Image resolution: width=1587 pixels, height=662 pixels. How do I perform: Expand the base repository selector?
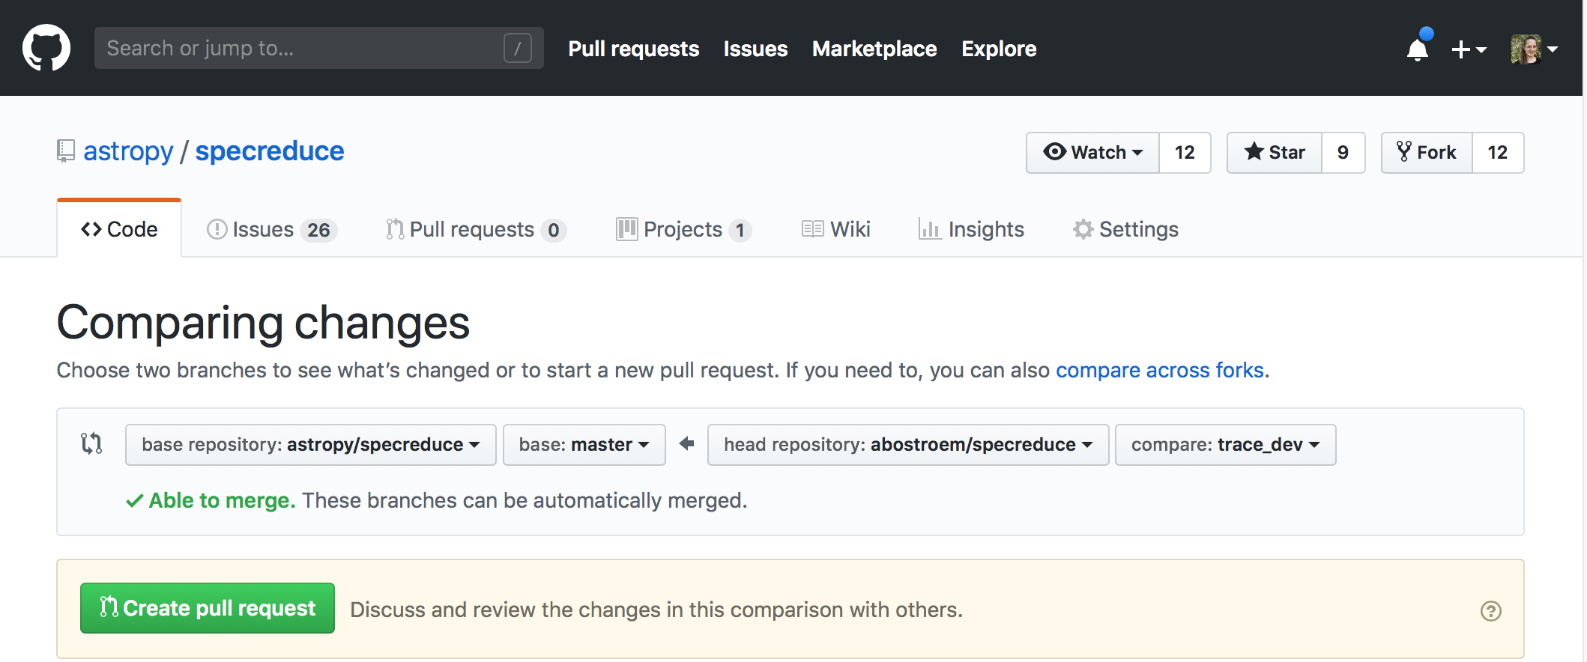310,445
